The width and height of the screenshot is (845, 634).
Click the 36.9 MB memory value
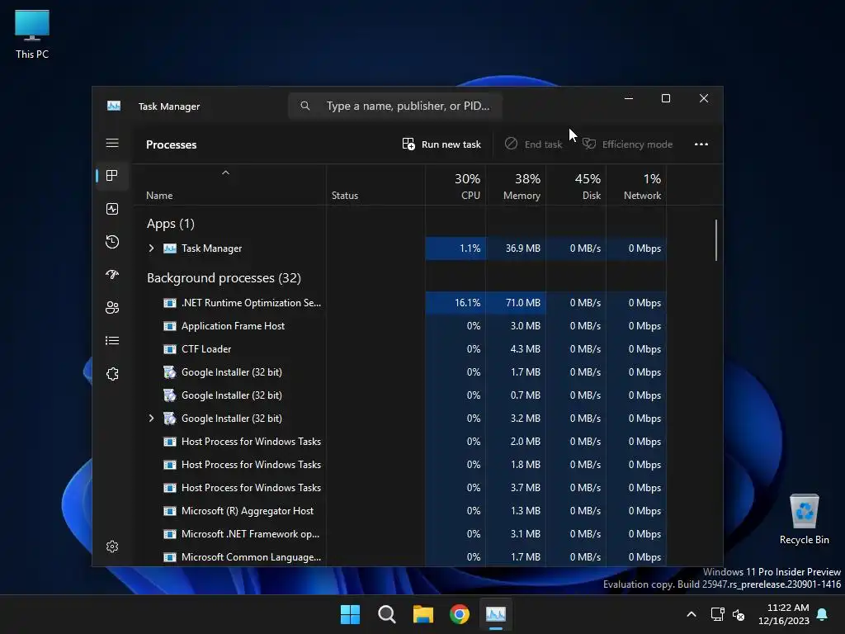(522, 248)
